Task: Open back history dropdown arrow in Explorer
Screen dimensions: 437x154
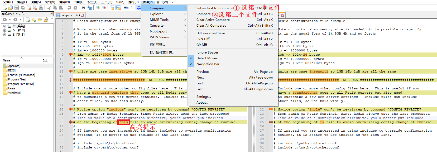Action: 10,20
